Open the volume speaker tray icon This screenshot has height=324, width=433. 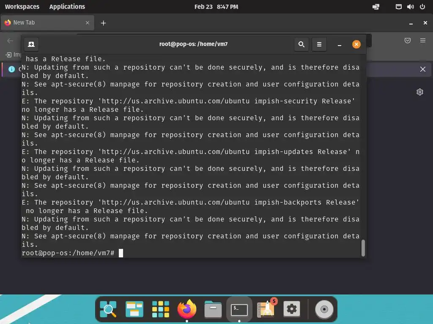click(x=410, y=7)
